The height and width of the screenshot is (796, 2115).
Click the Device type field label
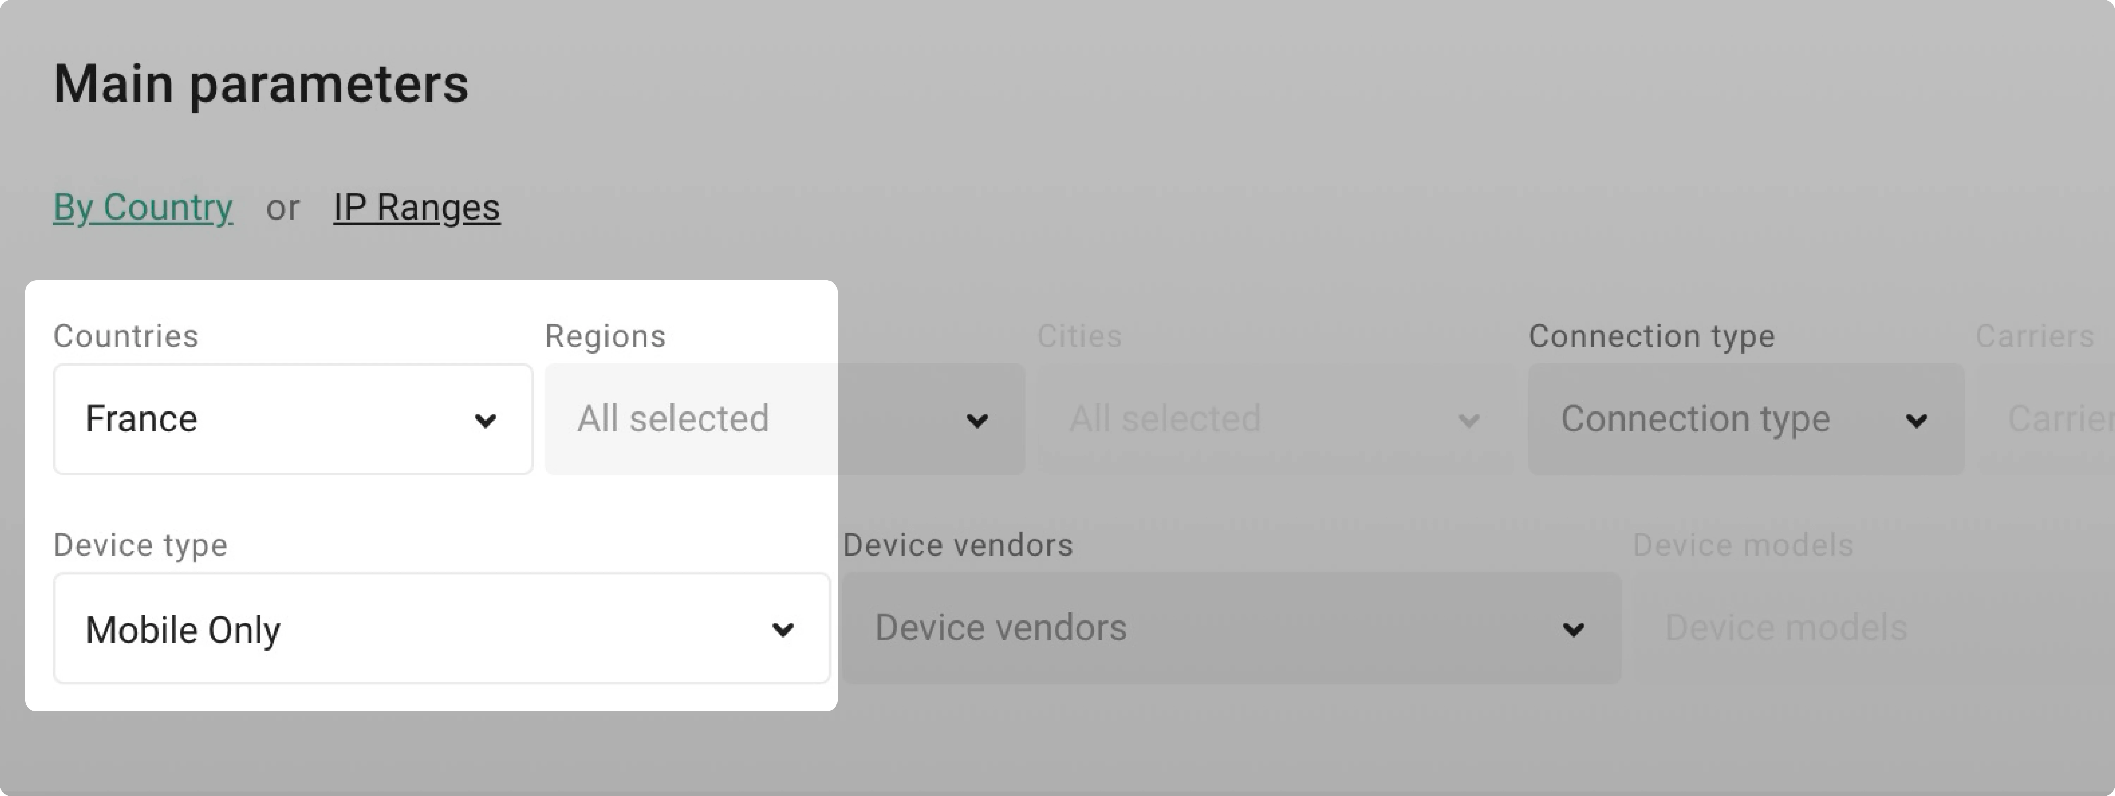tap(140, 545)
